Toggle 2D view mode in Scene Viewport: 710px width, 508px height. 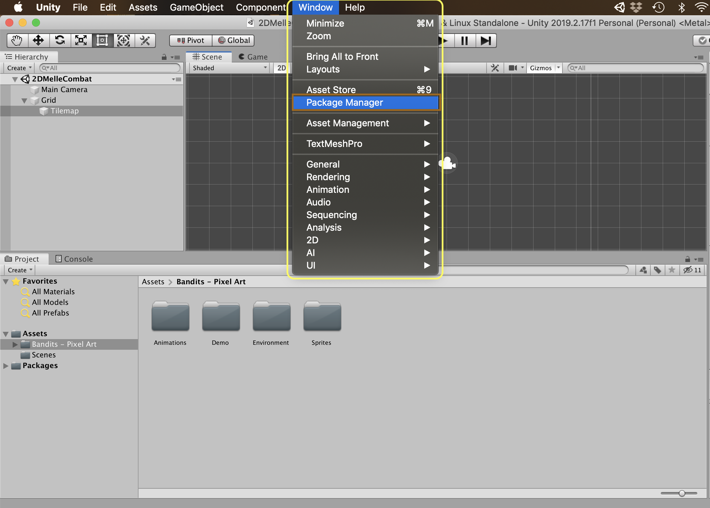(x=281, y=68)
